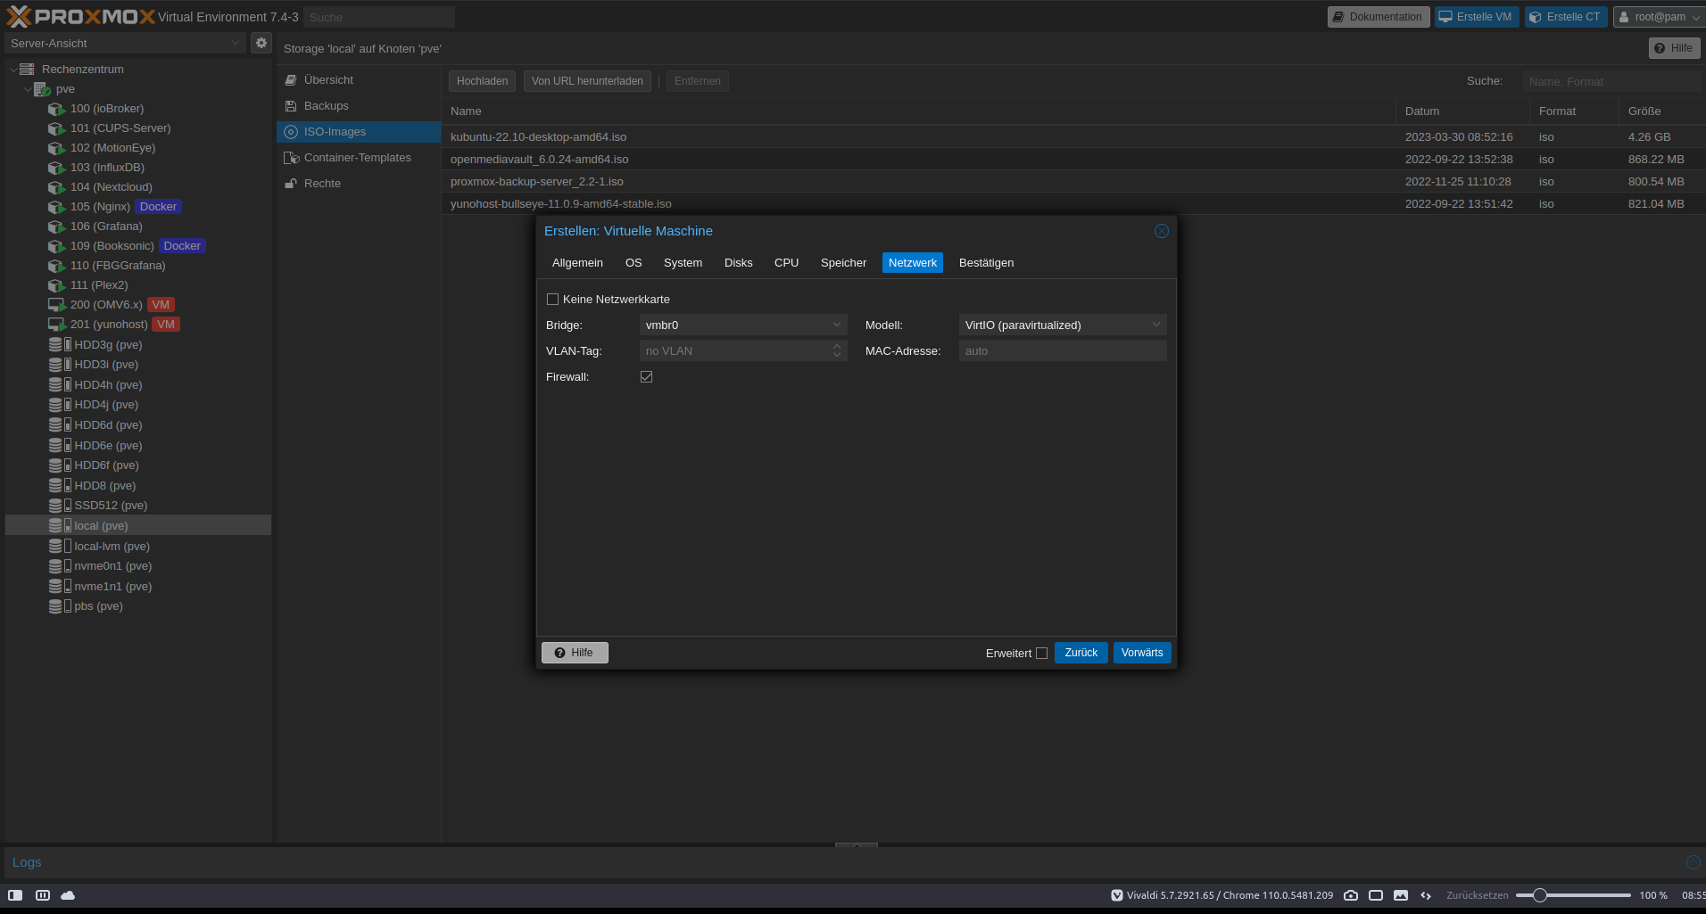This screenshot has width=1706, height=914.
Task: Increase the VLAN-Tag spinner
Action: click(x=837, y=346)
